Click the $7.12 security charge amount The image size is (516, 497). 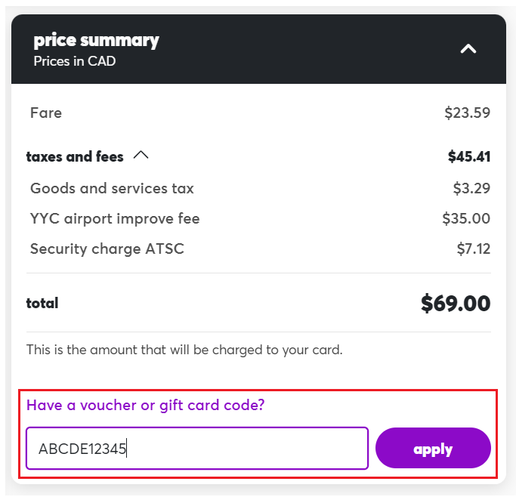[474, 249]
